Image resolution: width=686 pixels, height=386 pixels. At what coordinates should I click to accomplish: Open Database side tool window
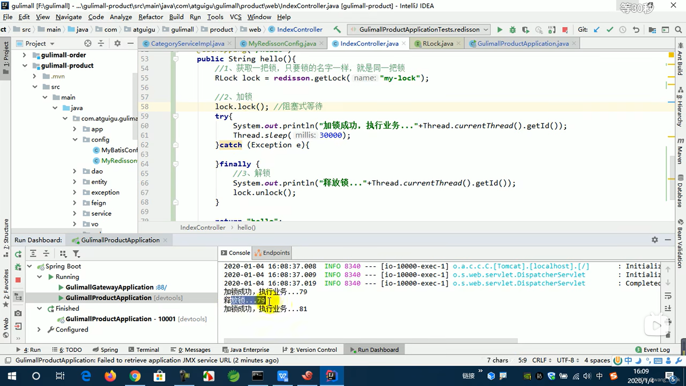click(x=680, y=191)
